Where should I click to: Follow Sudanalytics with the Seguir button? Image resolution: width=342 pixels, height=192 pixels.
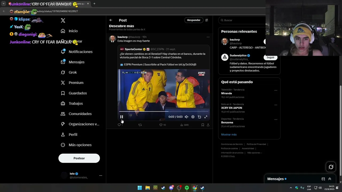(270, 57)
